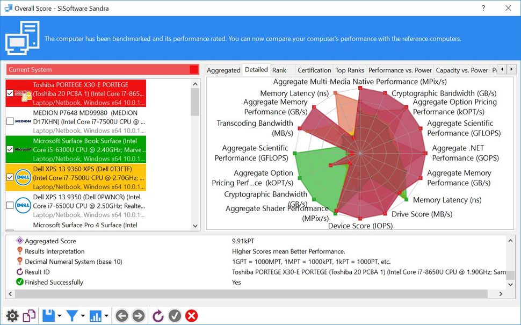The width and height of the screenshot is (521, 325).
Task: Click the Aggregated Score diamond icon
Action: 19,241
